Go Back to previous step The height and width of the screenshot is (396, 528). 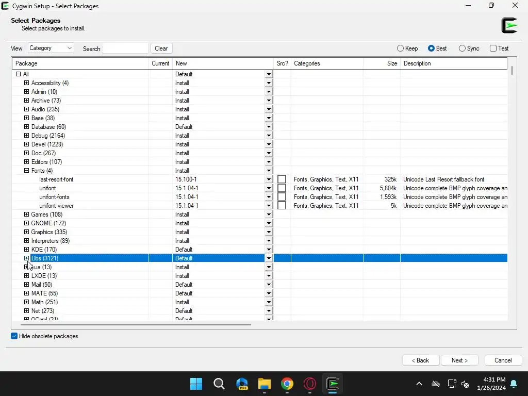click(x=421, y=360)
